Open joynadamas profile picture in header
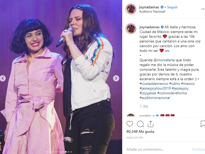The width and height of the screenshot is (205, 154). coord(131,9)
